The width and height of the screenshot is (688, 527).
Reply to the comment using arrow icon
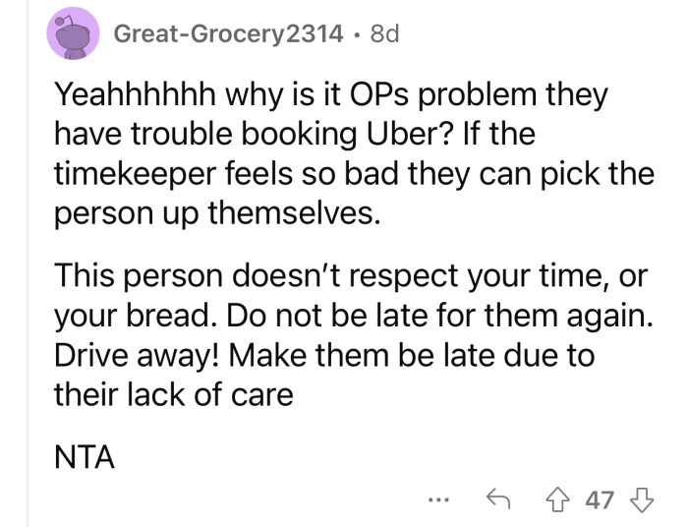coord(498,499)
